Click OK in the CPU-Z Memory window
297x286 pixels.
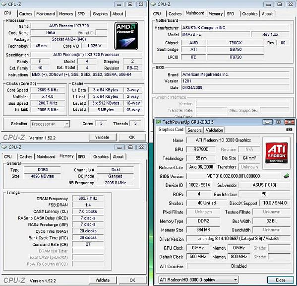click(x=132, y=280)
